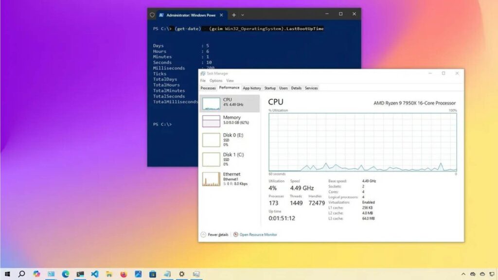Switch to the Processes tab
498x280 pixels.
208,88
